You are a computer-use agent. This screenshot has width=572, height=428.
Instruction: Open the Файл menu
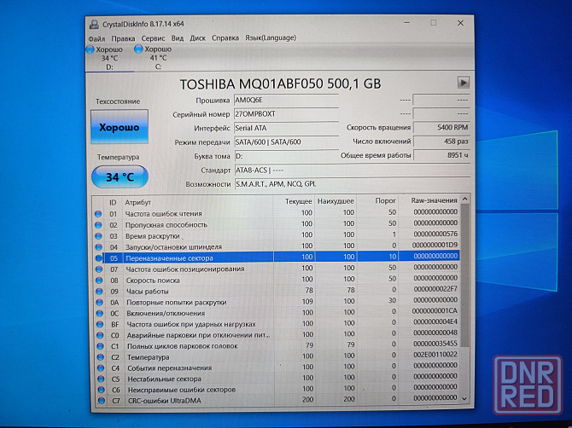coord(96,38)
